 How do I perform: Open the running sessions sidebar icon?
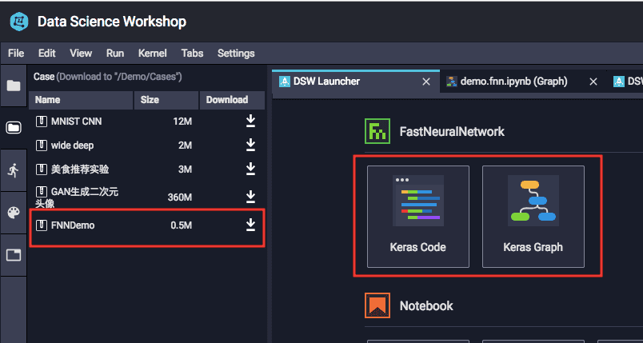[x=14, y=170]
